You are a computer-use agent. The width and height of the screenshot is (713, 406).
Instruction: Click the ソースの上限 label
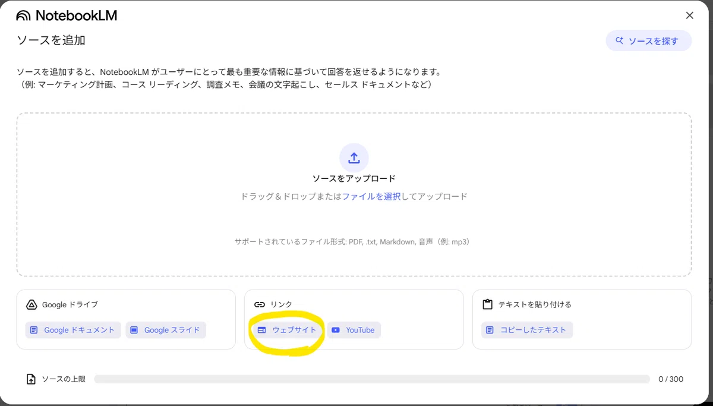64,379
